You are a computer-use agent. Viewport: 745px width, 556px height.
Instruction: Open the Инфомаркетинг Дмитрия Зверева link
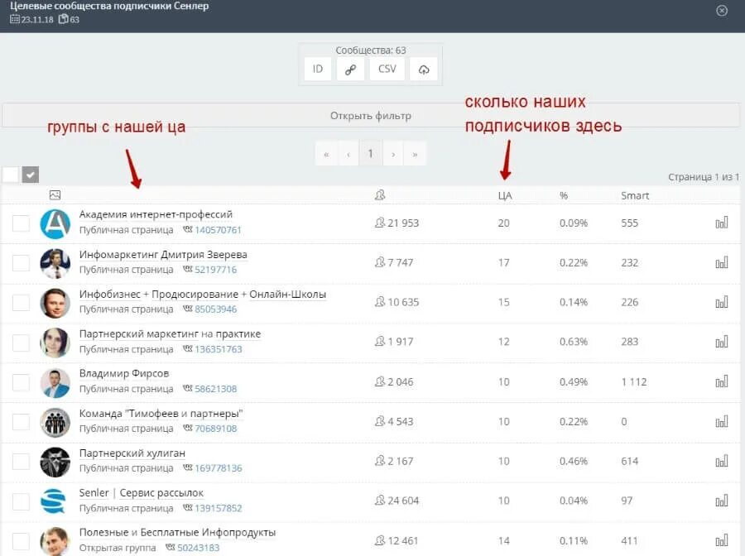coord(163,255)
